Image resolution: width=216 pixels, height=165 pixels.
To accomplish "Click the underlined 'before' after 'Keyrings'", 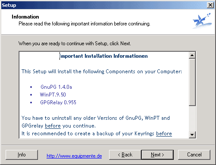I will click(164, 134).
